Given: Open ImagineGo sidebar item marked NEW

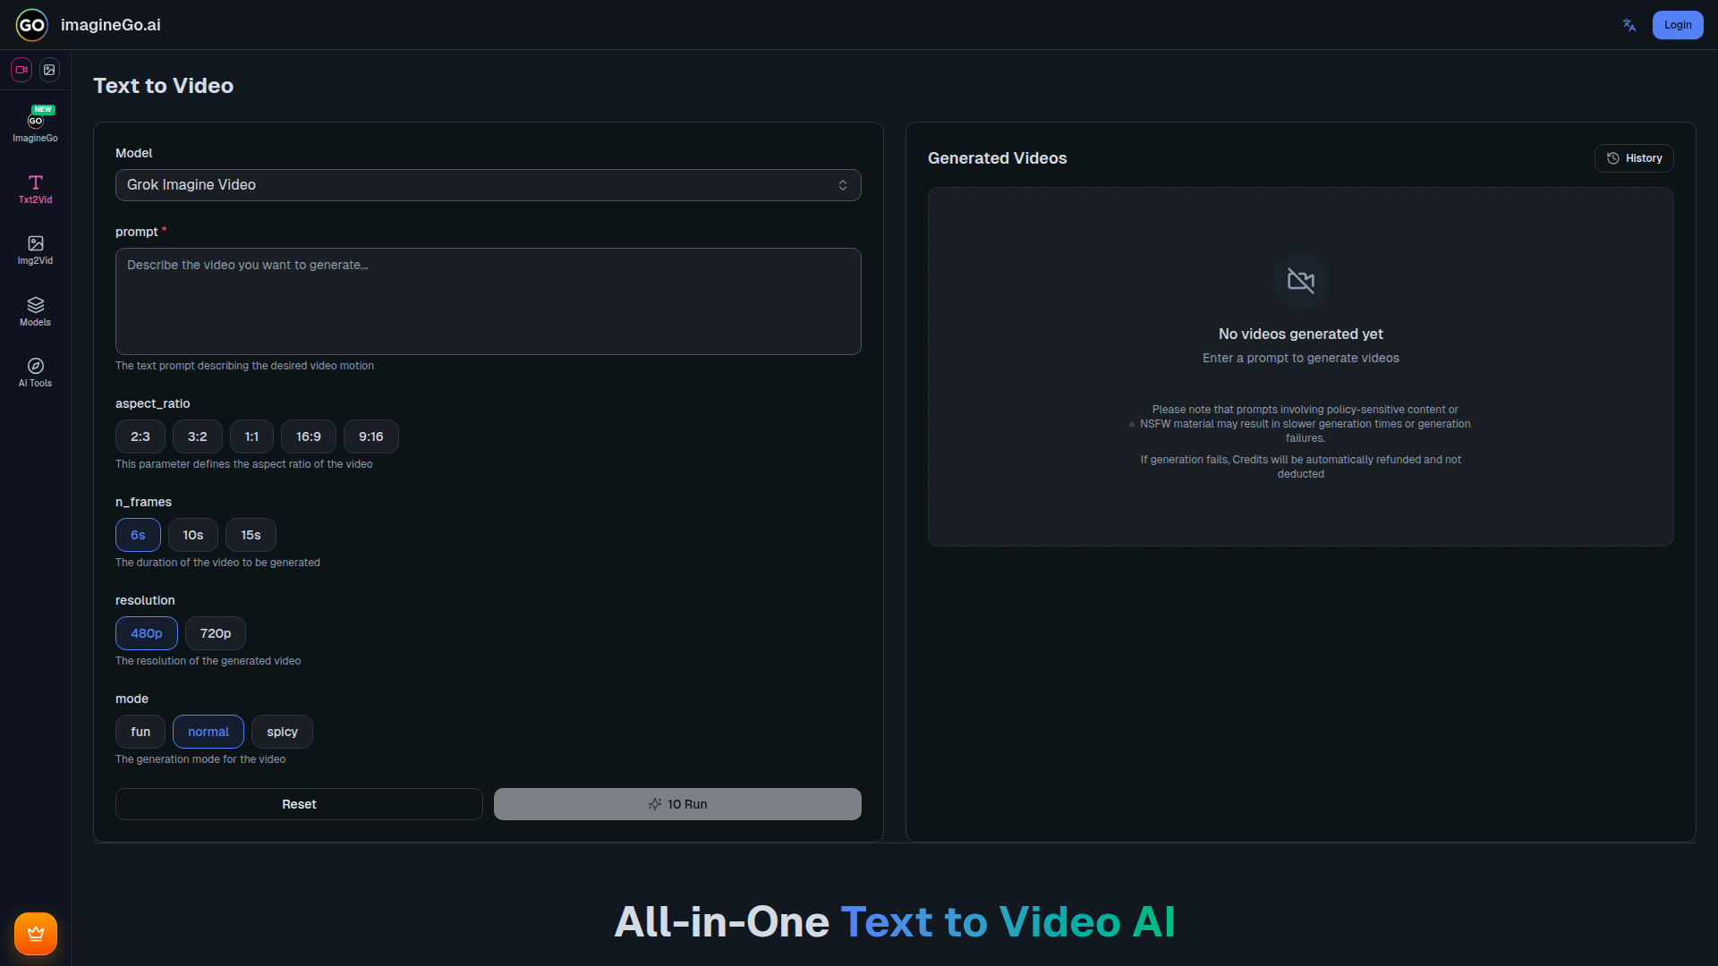Looking at the screenshot, I should click(35, 125).
